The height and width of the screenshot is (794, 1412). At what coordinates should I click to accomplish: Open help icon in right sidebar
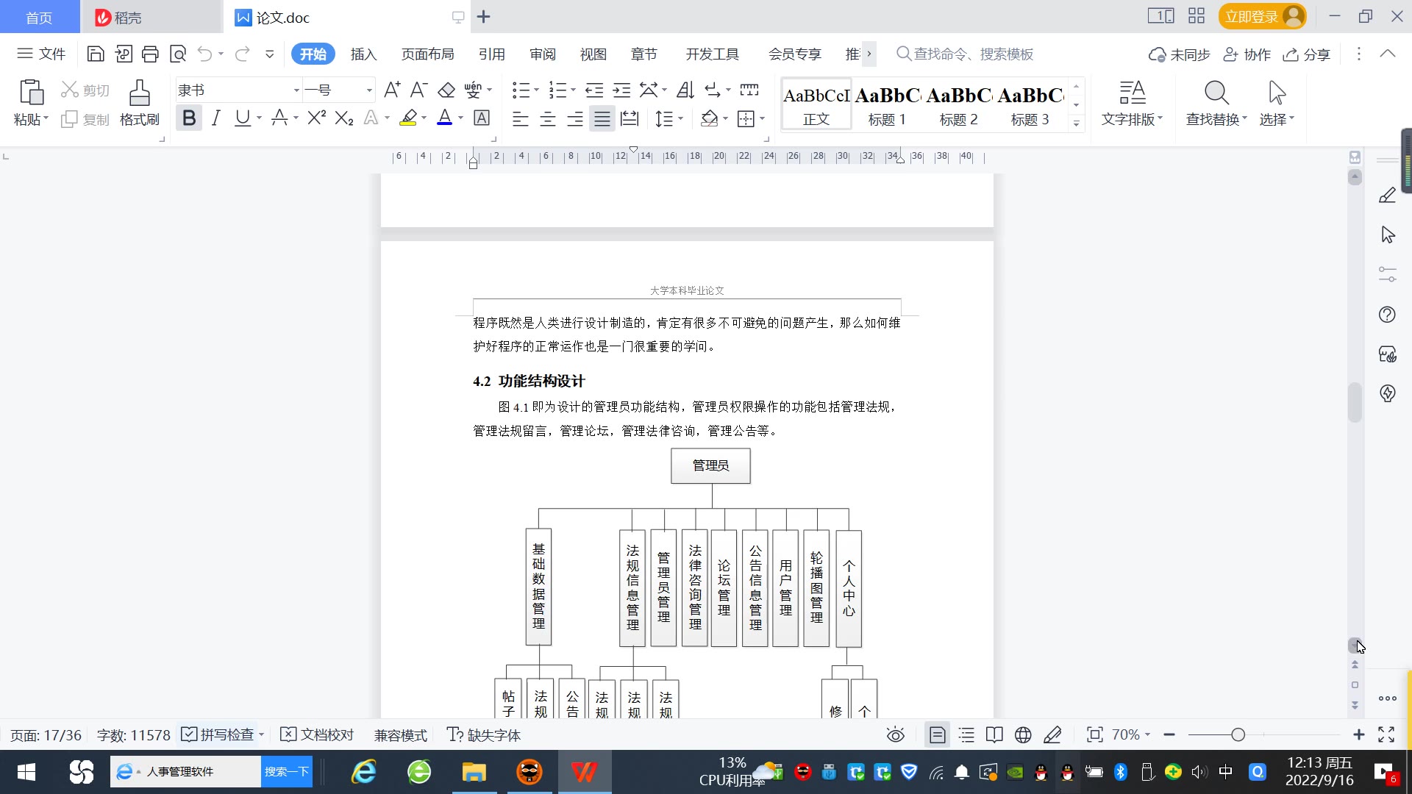click(1387, 315)
